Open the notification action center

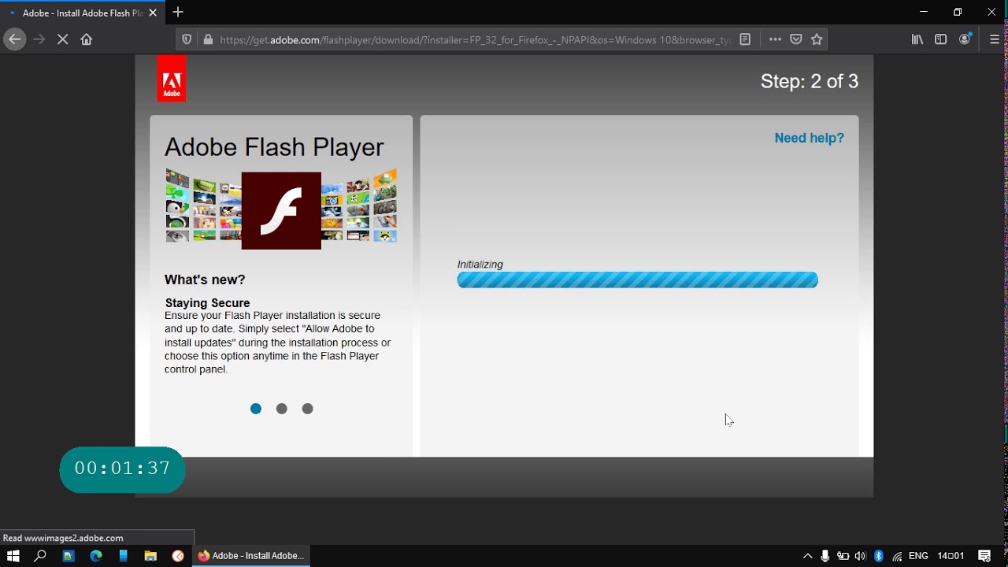(984, 556)
